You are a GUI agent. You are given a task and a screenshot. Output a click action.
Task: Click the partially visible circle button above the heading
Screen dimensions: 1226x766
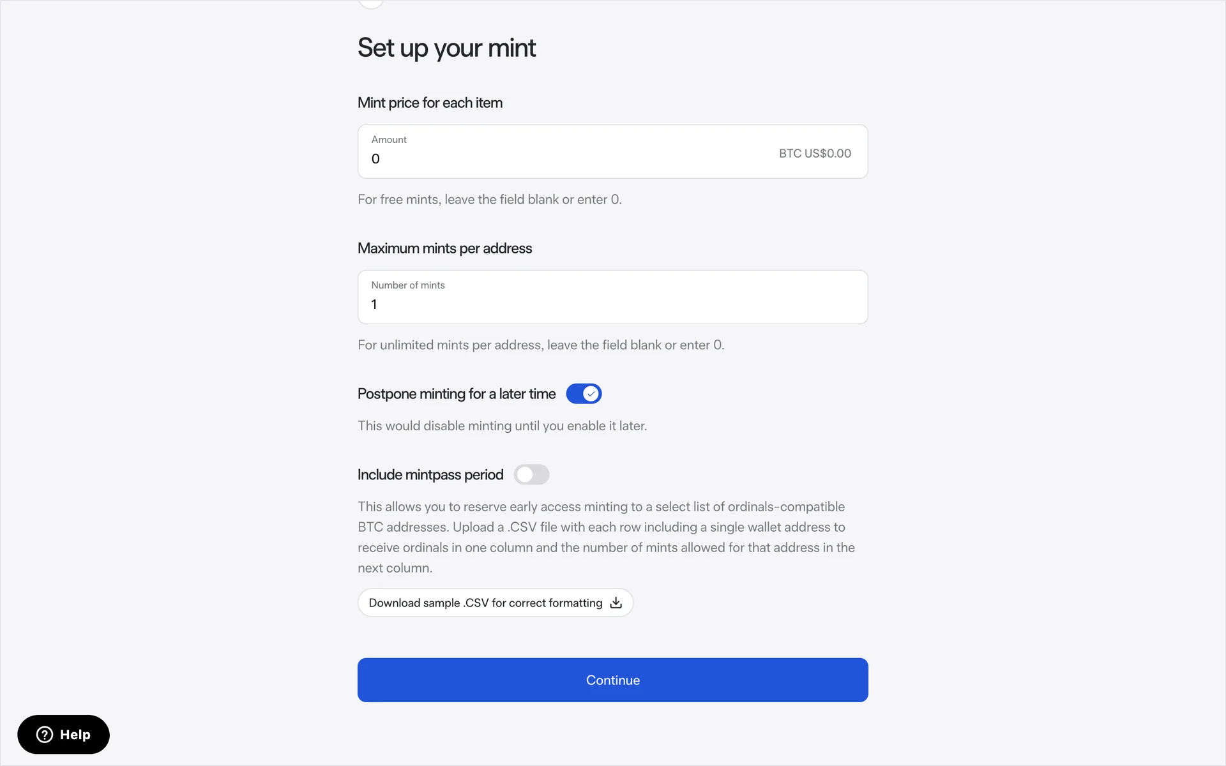[371, 3]
